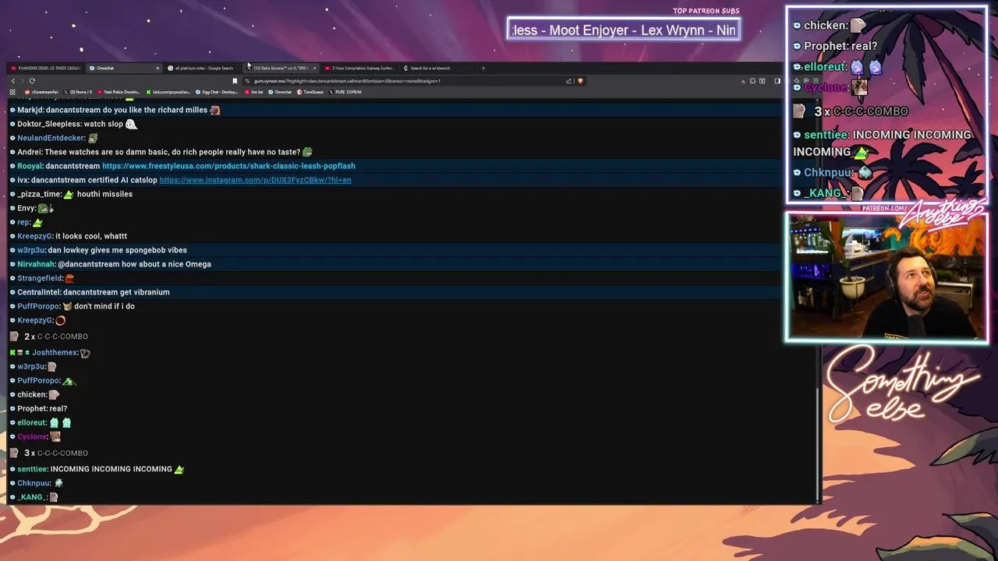Screen dimensions: 998x561
Task: Click "2 x C-C-C-COMBO" text in chat
Action: [56, 337]
